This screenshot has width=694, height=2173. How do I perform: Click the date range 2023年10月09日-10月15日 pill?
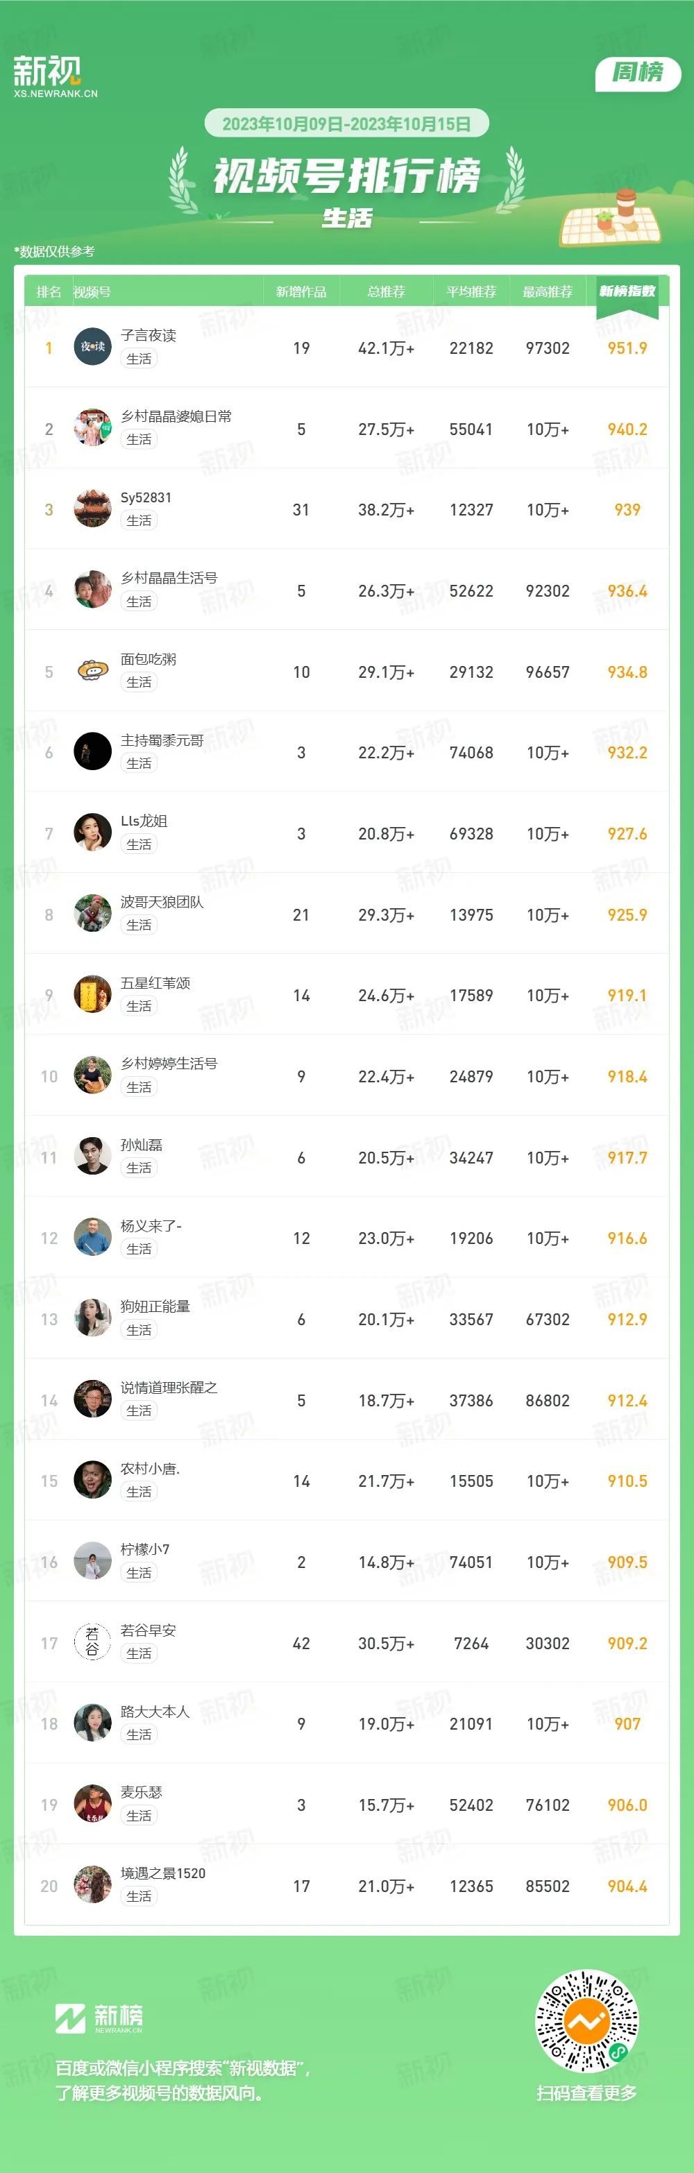click(x=347, y=124)
